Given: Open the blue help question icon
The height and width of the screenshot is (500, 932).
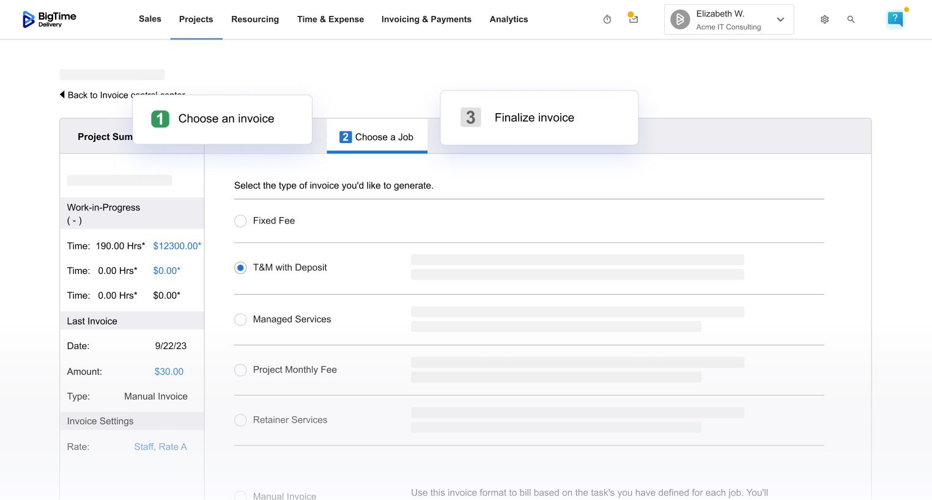Looking at the screenshot, I should point(895,19).
